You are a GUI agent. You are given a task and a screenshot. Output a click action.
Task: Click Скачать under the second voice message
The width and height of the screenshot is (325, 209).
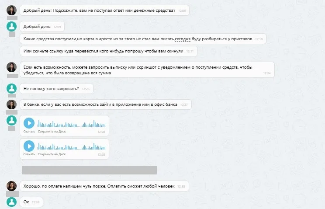tap(29, 154)
